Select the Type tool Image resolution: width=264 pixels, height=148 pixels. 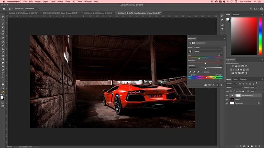click(x=3, y=74)
